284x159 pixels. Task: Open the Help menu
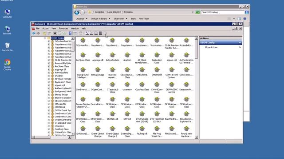point(84,28)
